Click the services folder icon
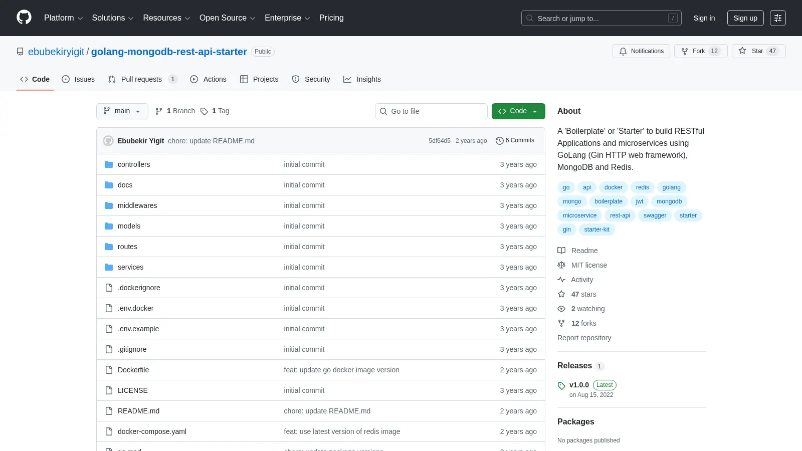The height and width of the screenshot is (451, 802). coord(109,267)
